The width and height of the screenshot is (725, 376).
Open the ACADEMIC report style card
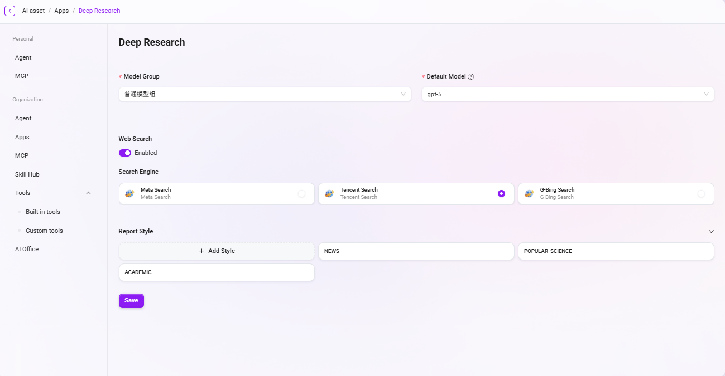(217, 272)
